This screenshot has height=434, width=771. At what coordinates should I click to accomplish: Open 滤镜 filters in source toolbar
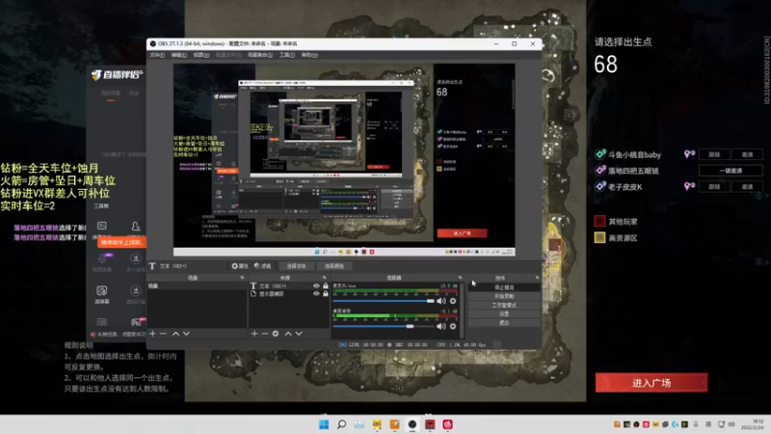pos(263,266)
